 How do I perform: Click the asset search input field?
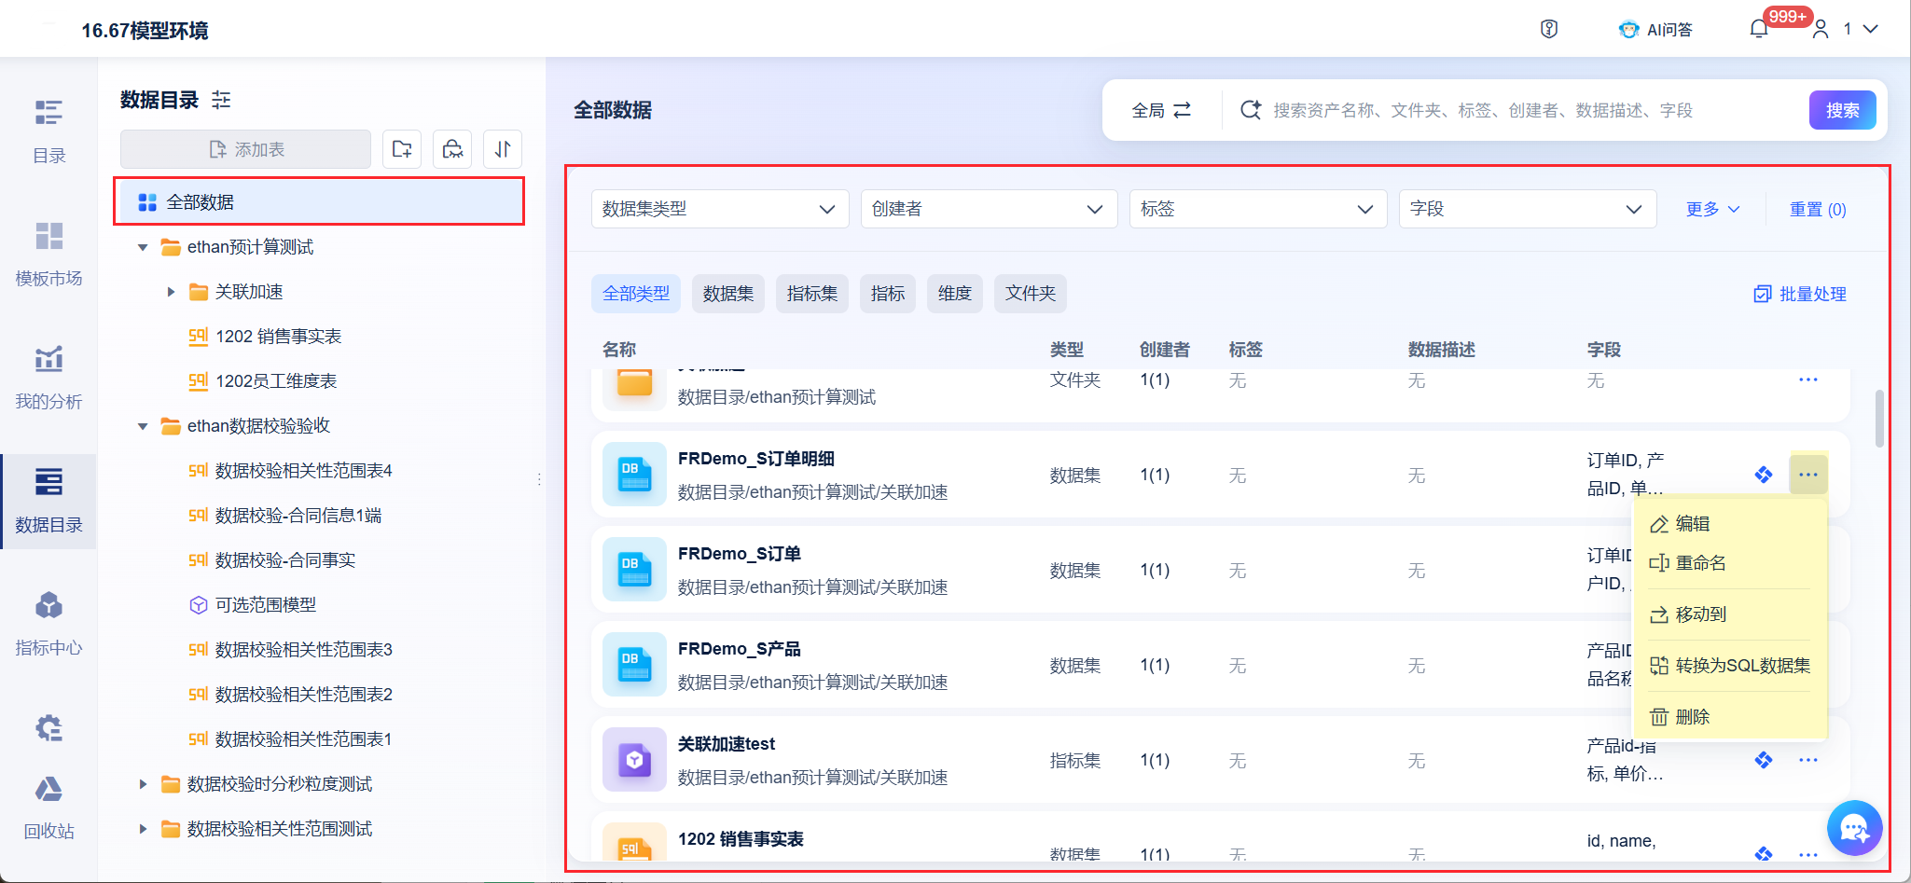coord(1530,110)
